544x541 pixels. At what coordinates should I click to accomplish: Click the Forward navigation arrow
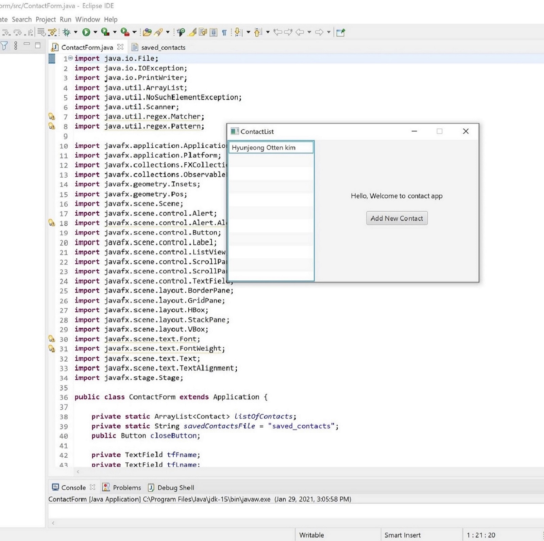[319, 32]
